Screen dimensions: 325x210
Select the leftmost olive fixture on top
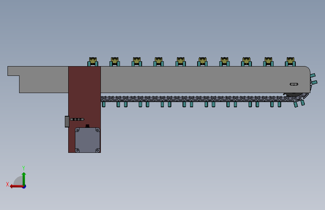tap(93, 62)
